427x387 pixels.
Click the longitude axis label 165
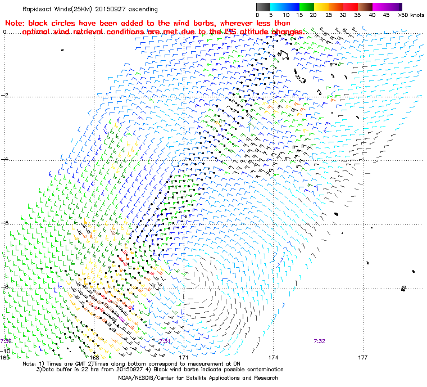click(x=5, y=357)
